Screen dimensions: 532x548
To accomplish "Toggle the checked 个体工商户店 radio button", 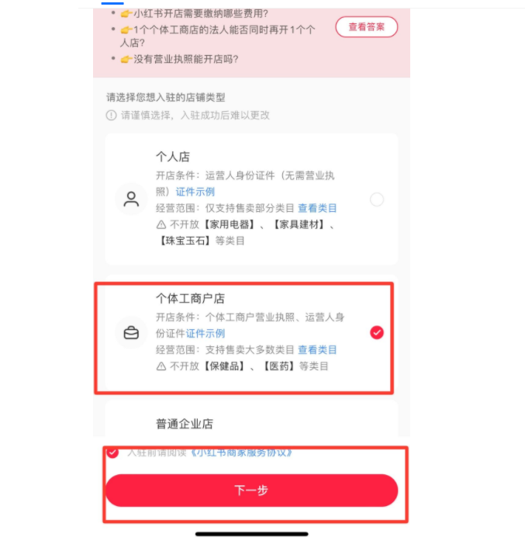I will tap(377, 332).
